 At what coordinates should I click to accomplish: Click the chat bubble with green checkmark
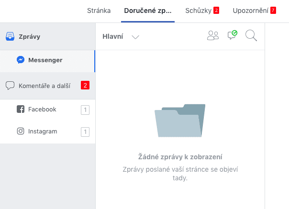(232, 35)
